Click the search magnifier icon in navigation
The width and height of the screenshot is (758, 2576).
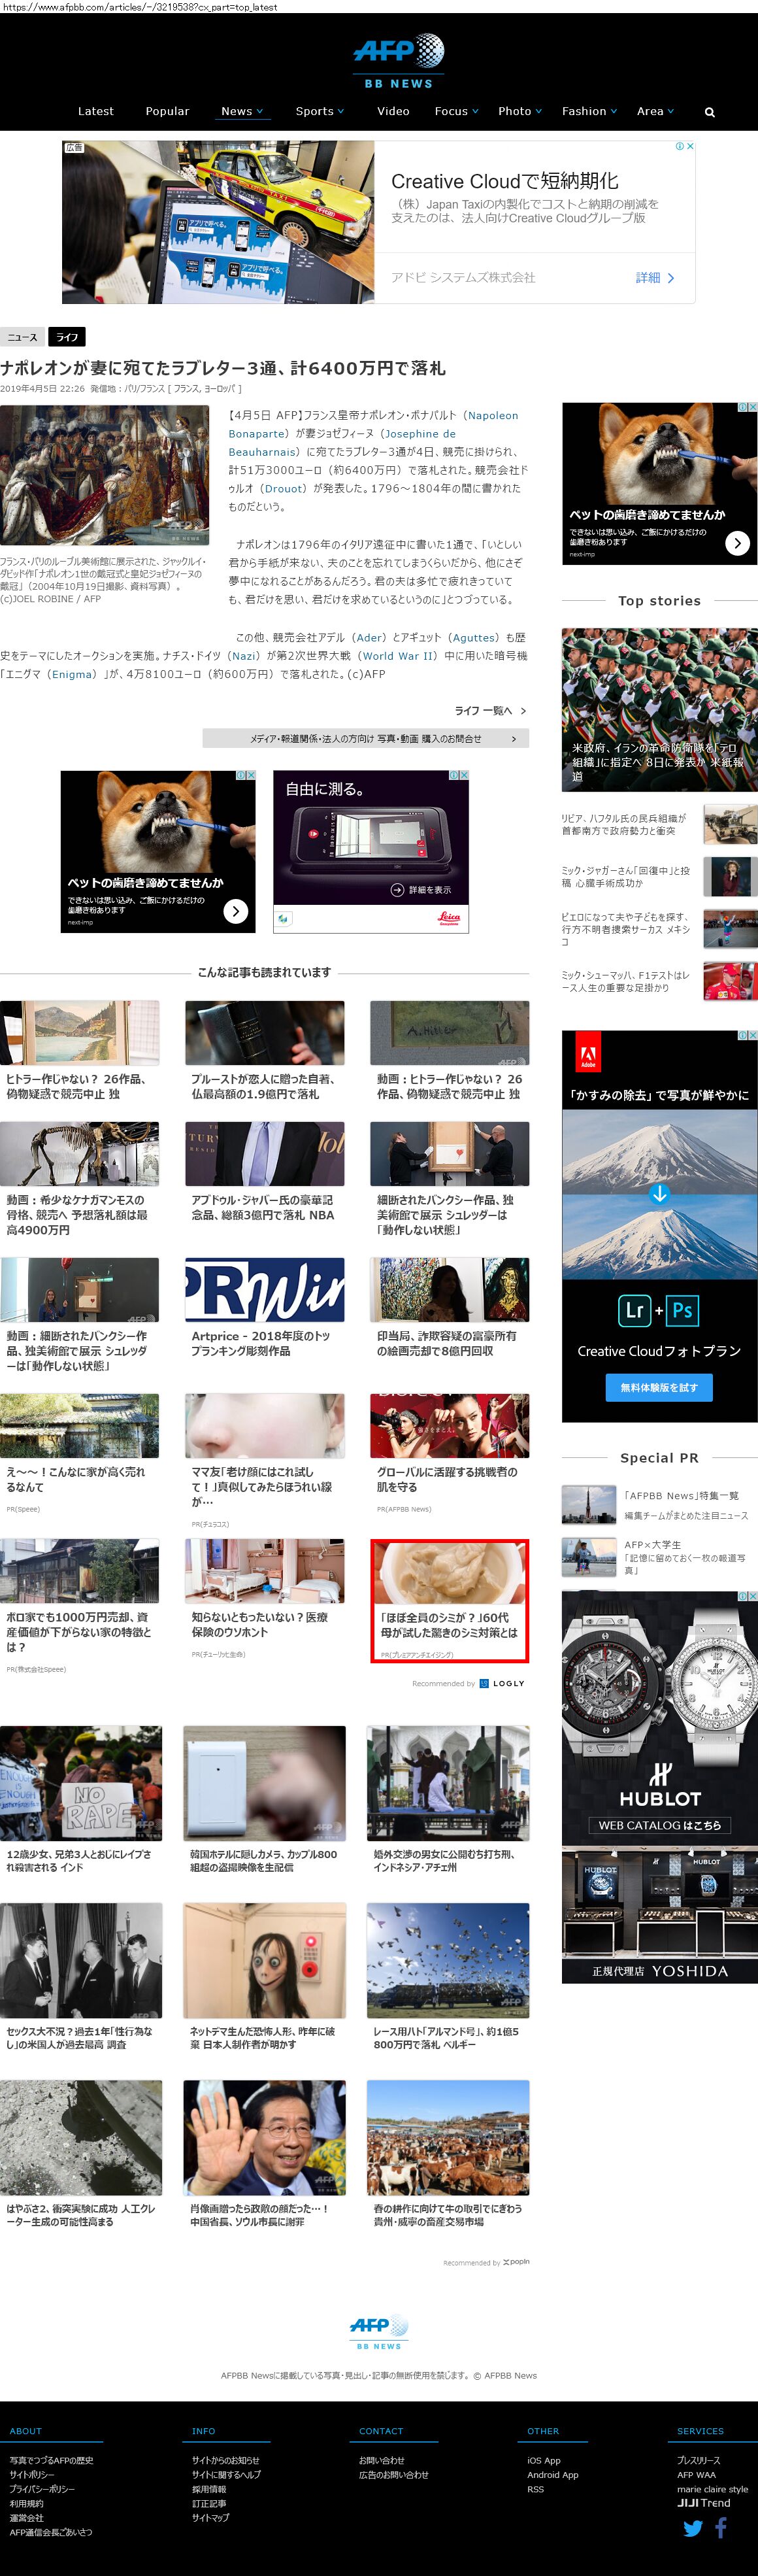pyautogui.click(x=709, y=112)
